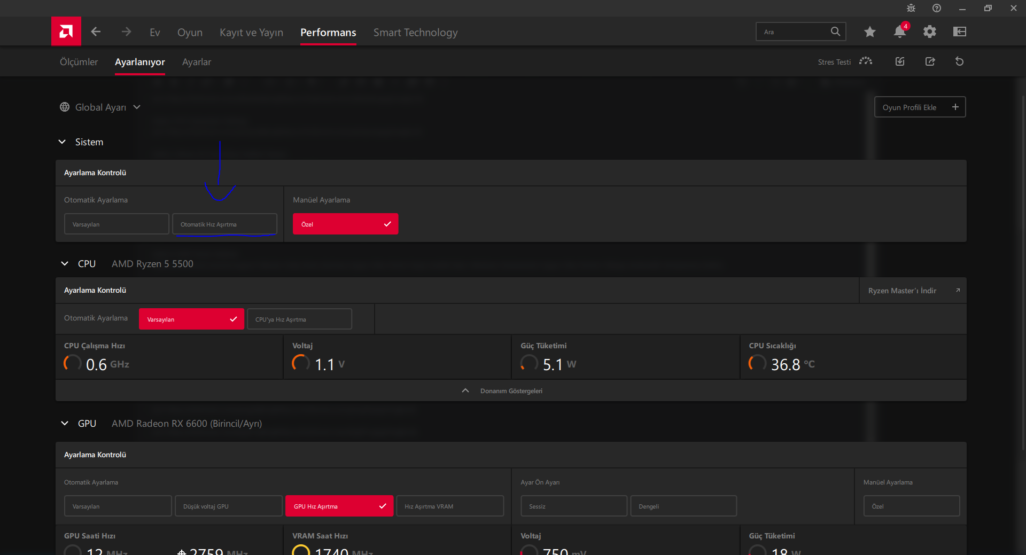Run the Stres Testi gauge icon
This screenshot has width=1026, height=555.
866,61
